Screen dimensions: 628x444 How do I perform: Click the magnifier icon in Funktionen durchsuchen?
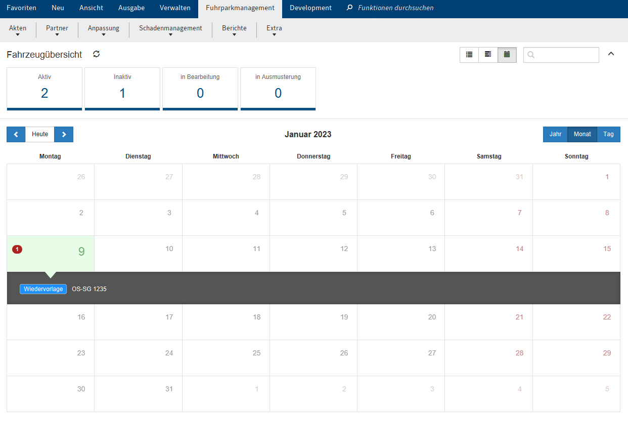point(349,8)
